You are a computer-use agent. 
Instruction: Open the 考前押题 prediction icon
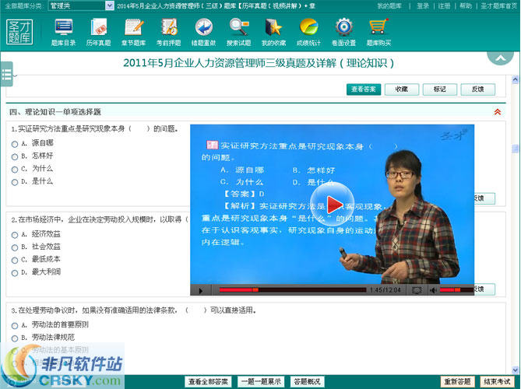[169, 32]
